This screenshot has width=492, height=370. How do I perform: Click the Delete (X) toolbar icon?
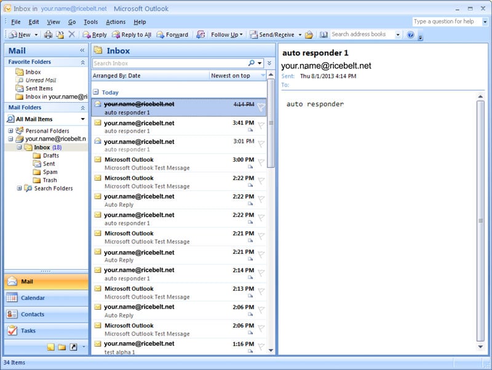pyautogui.click(x=72, y=35)
